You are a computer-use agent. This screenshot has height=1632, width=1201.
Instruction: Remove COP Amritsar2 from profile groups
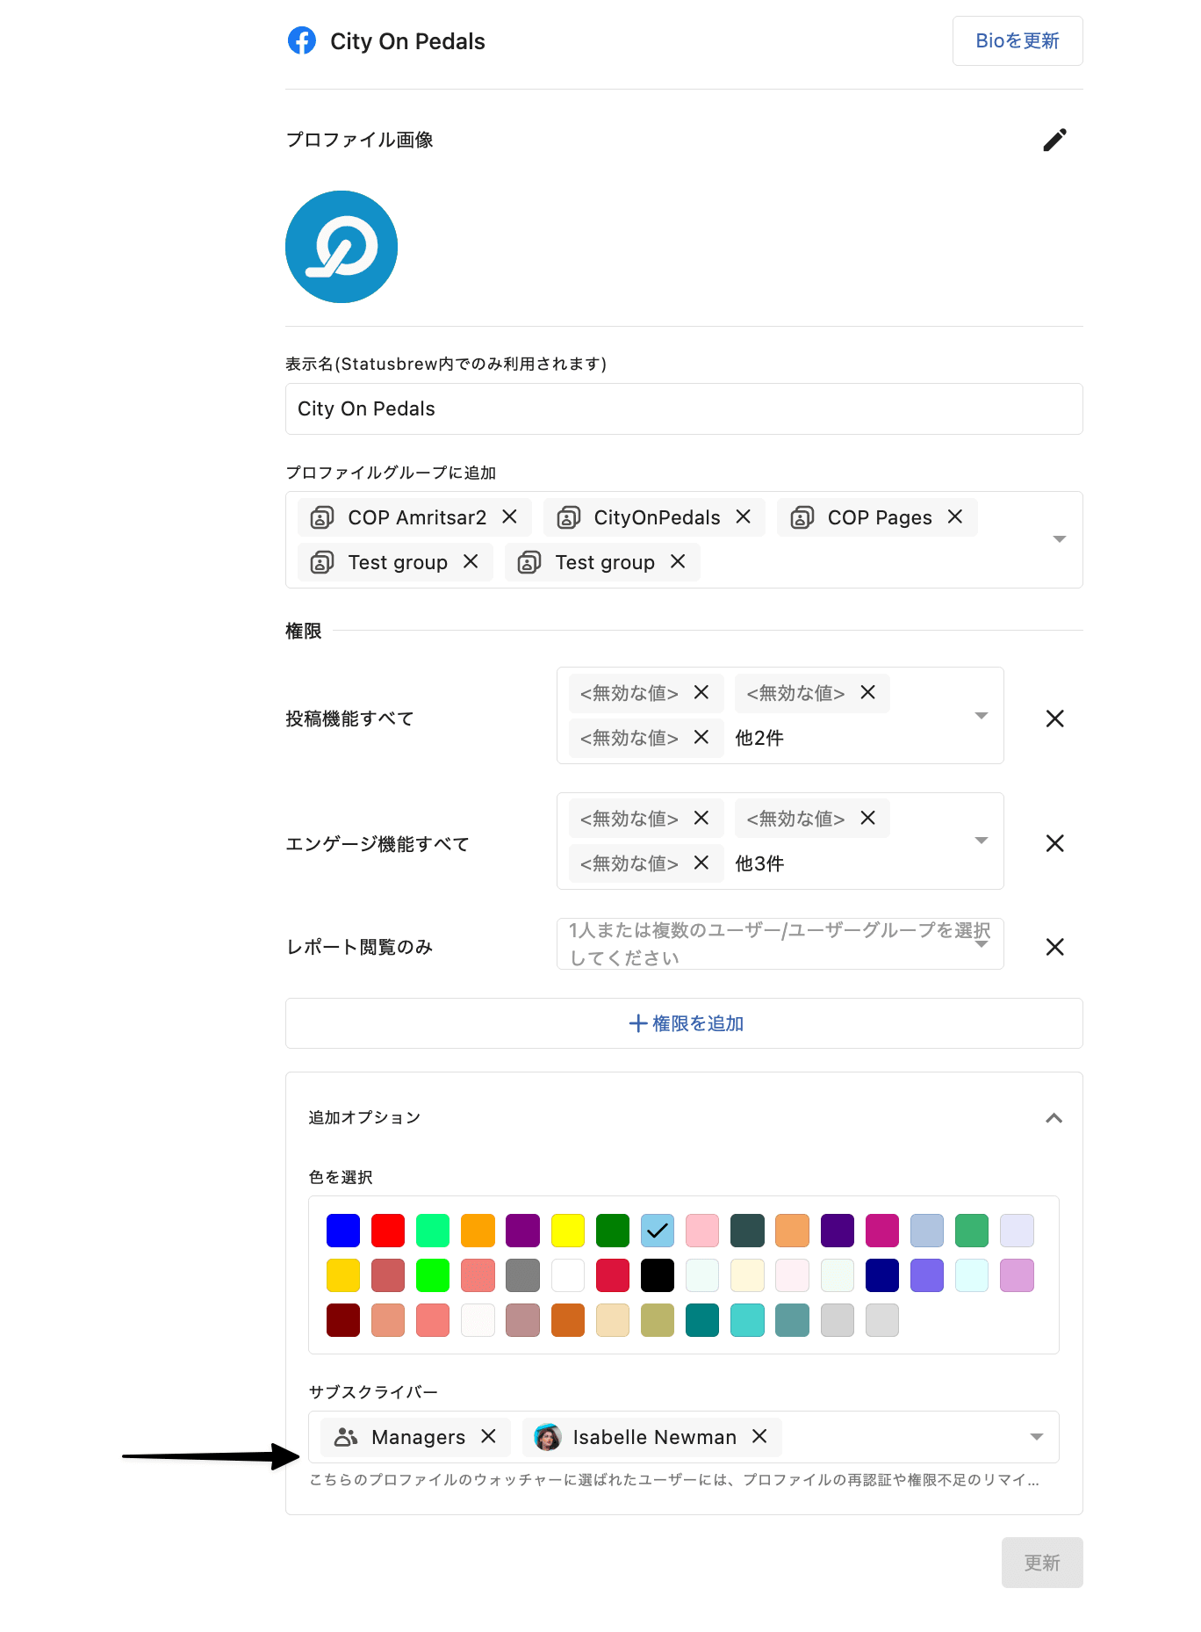click(x=509, y=517)
